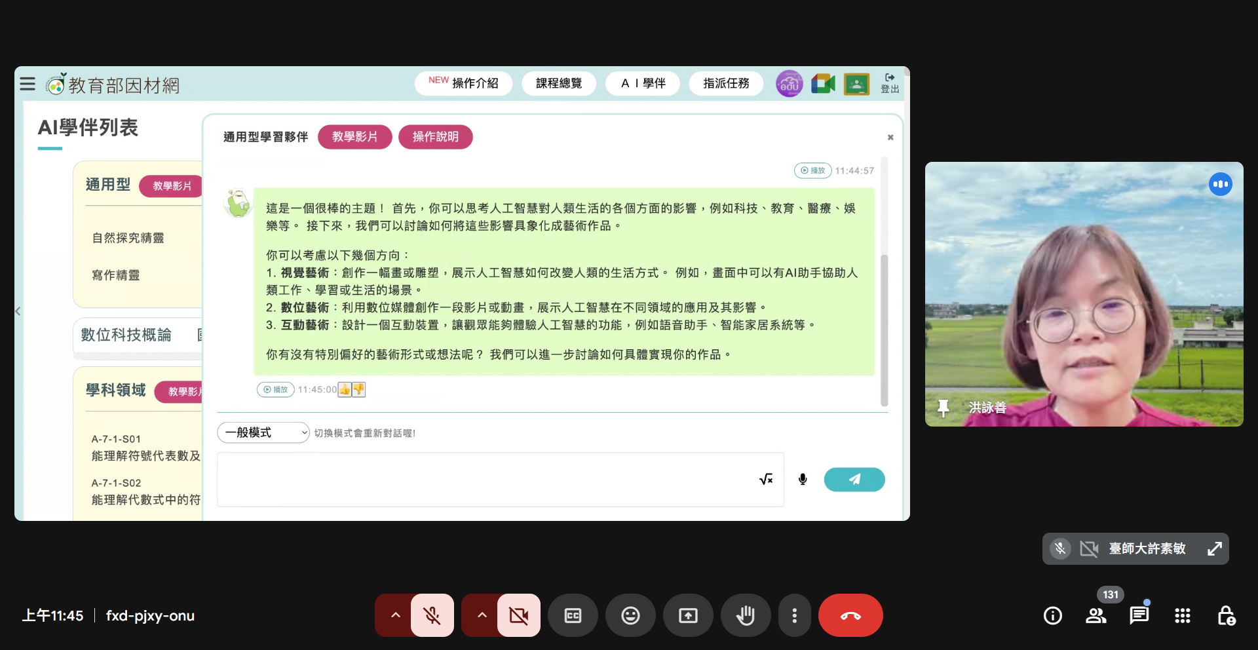Select 自然探究精靈 in the sidebar
The width and height of the screenshot is (1258, 650).
click(128, 238)
